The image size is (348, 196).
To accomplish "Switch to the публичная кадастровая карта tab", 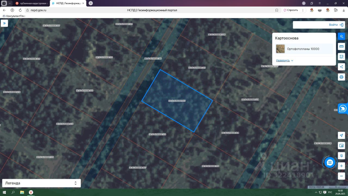I will pos(31,3).
